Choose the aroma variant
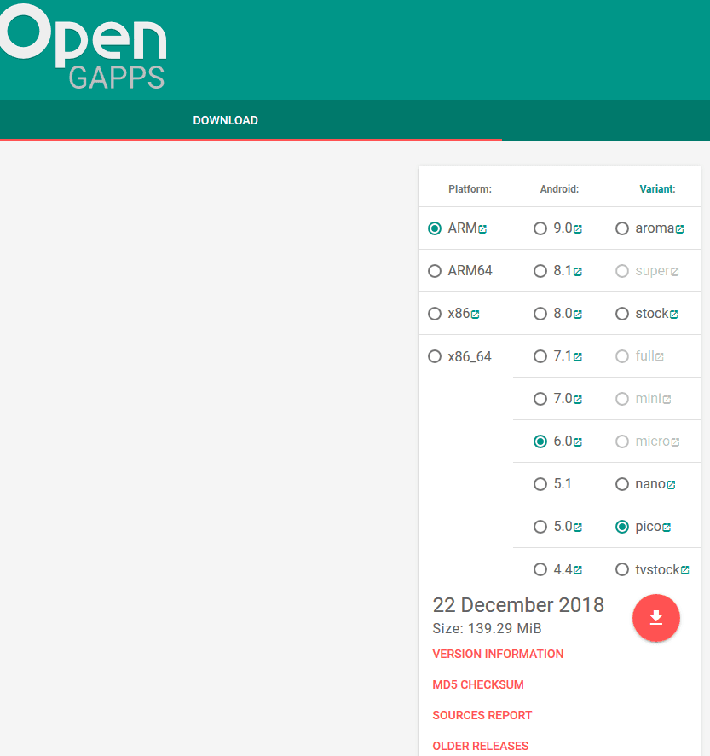The image size is (710, 756). 622,228
